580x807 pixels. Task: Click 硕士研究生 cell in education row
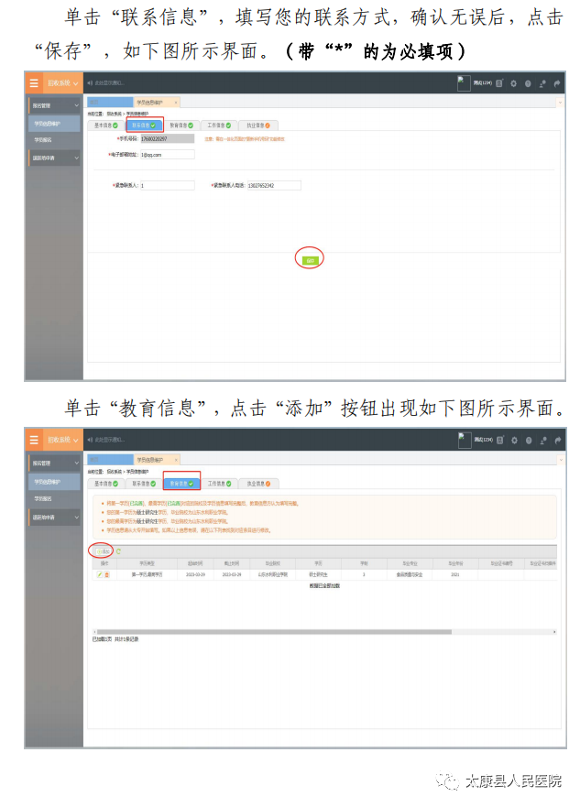point(319,574)
